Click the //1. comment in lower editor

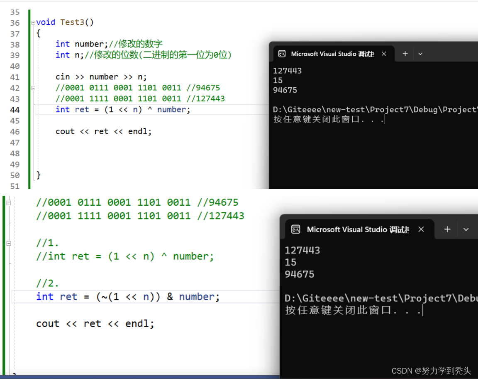[48, 243]
